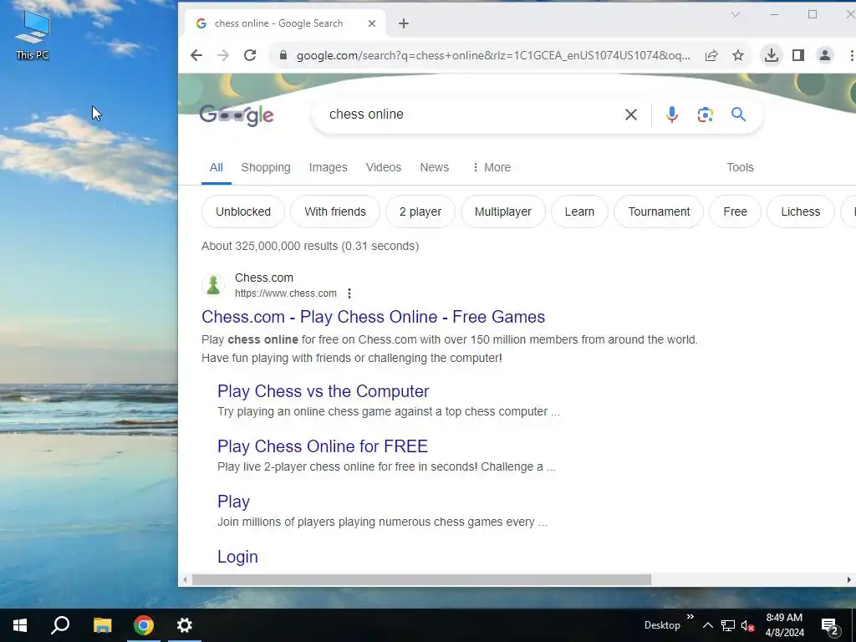Share this page using share icon
Viewport: 856px width, 642px height.
pos(711,55)
